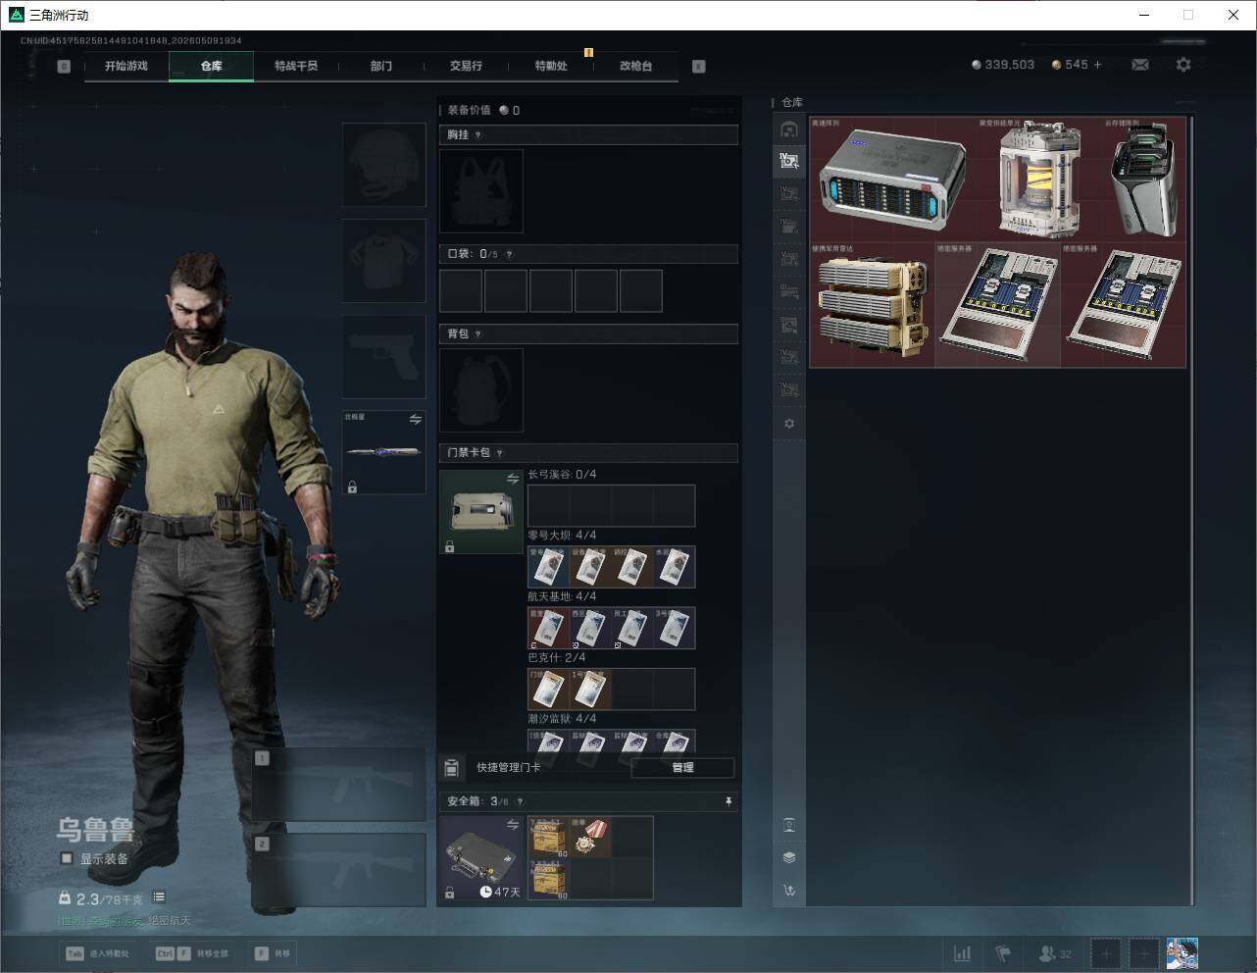Click the left navigation arrow before 开始游戏
Image resolution: width=1257 pixels, height=973 pixels.
64,67
